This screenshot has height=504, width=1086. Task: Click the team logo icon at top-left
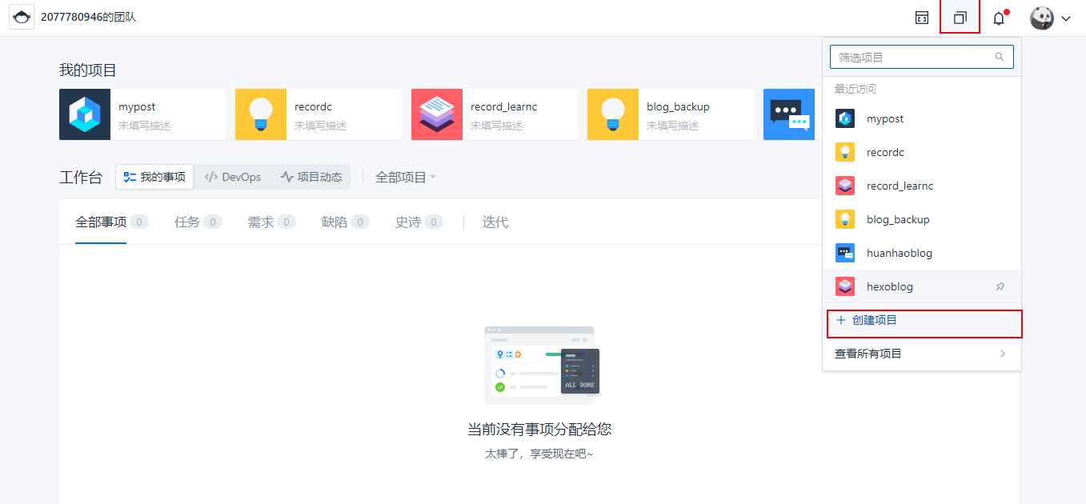(22, 18)
